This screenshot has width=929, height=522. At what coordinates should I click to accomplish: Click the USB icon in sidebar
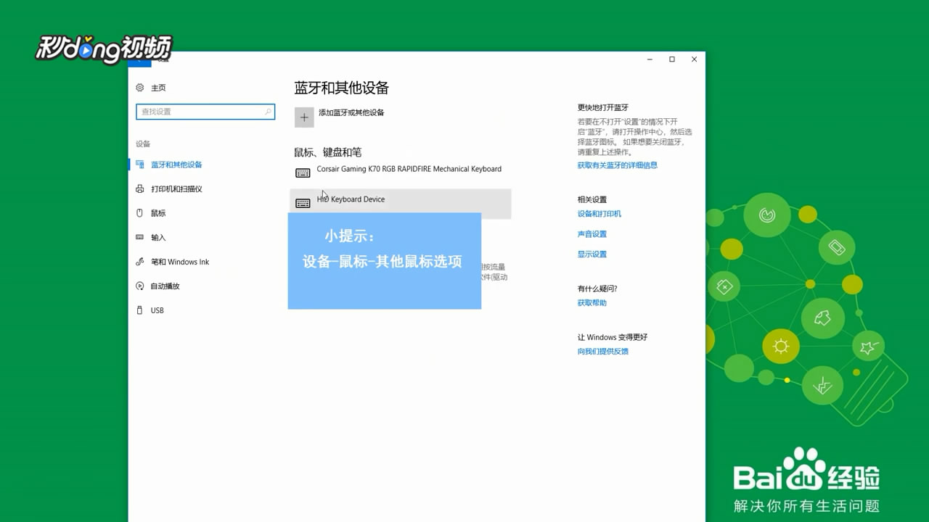(x=140, y=310)
